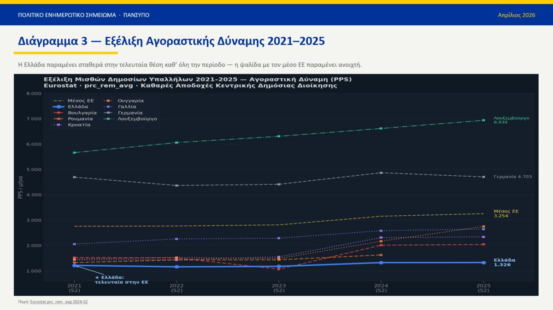The image size is (553, 310).
Task: Click the Λουξεμβούργο 6.934 end label
Action: pyautogui.click(x=511, y=121)
